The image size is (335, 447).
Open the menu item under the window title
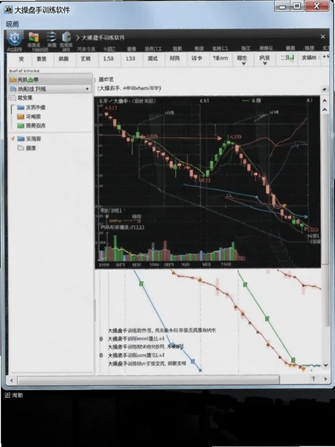[x=12, y=25]
